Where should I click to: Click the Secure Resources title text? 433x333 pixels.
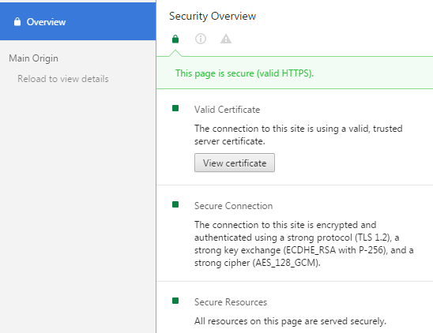tap(231, 302)
